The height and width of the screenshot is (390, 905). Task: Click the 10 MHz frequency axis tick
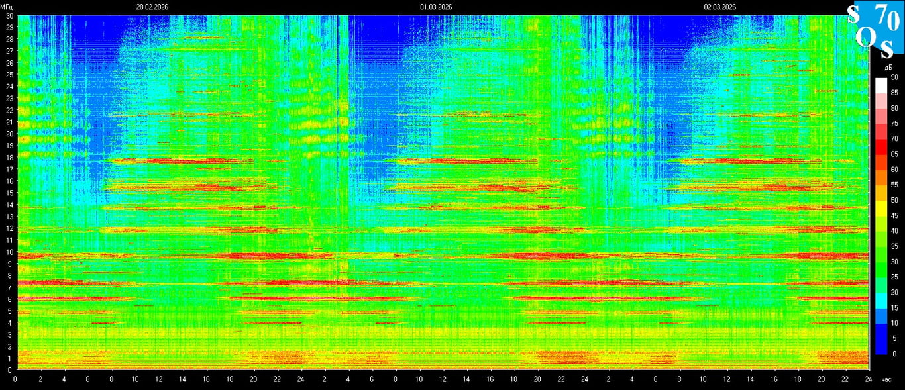[x=9, y=252]
